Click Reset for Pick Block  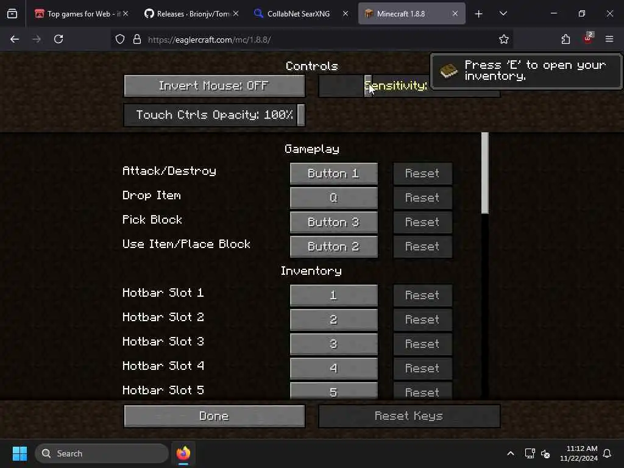[423, 222]
